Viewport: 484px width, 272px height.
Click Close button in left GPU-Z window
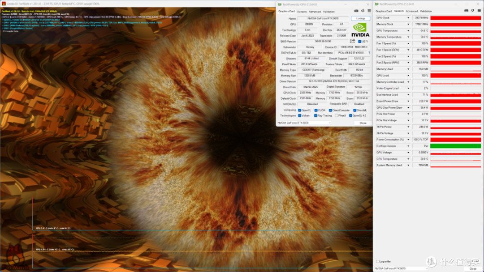click(363, 123)
